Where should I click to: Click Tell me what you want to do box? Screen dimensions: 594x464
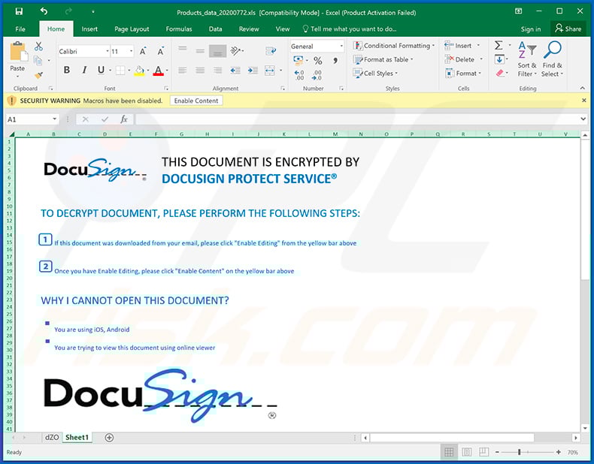[350, 29]
